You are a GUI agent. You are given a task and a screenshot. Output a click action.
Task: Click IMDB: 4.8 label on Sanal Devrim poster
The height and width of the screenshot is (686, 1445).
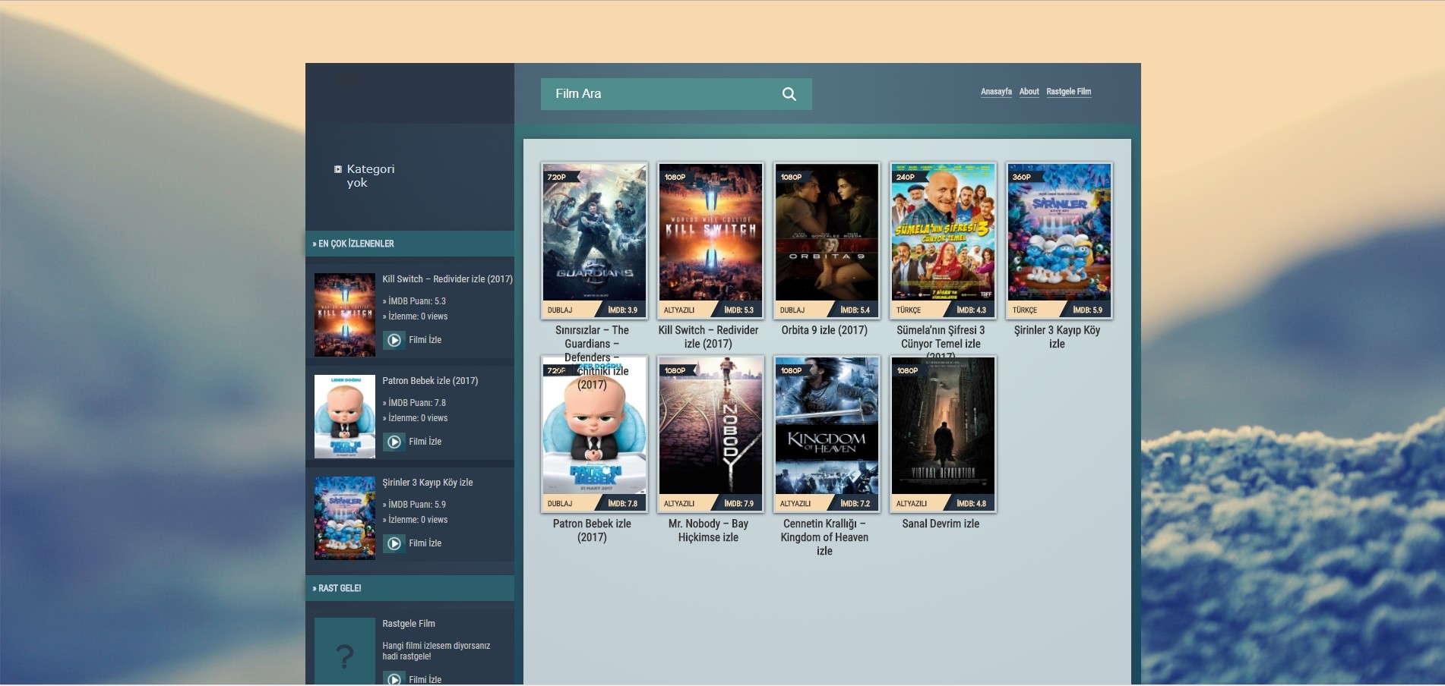[972, 504]
